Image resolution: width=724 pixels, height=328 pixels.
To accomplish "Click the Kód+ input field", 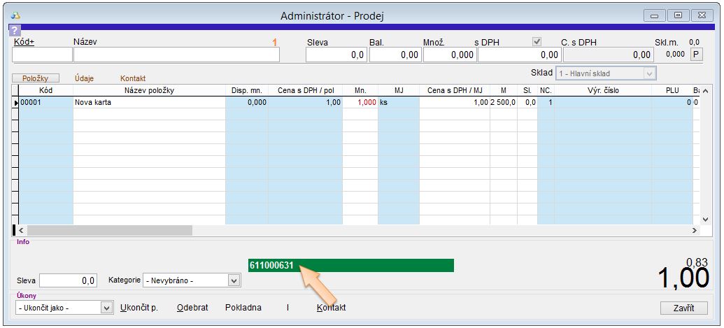I will click(x=42, y=55).
